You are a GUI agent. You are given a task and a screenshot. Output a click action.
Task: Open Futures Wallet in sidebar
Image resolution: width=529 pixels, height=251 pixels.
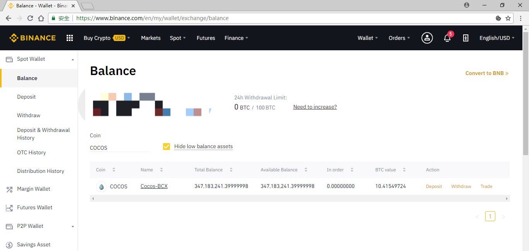click(x=34, y=207)
